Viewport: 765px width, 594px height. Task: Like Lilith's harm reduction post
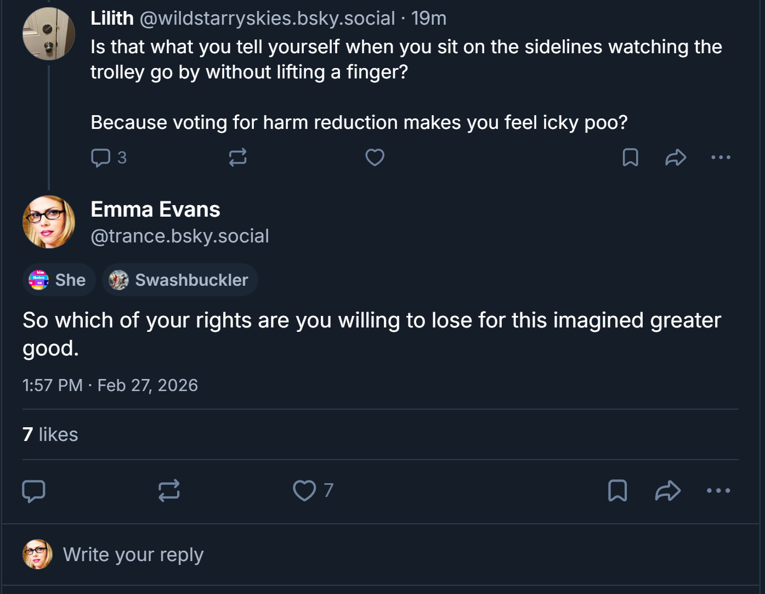375,158
